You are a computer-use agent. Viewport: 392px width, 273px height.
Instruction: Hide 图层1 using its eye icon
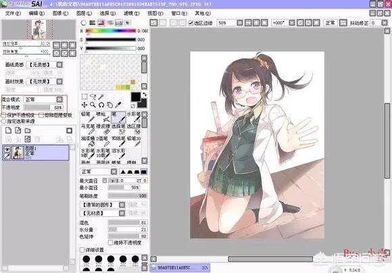pyautogui.click(x=7, y=149)
